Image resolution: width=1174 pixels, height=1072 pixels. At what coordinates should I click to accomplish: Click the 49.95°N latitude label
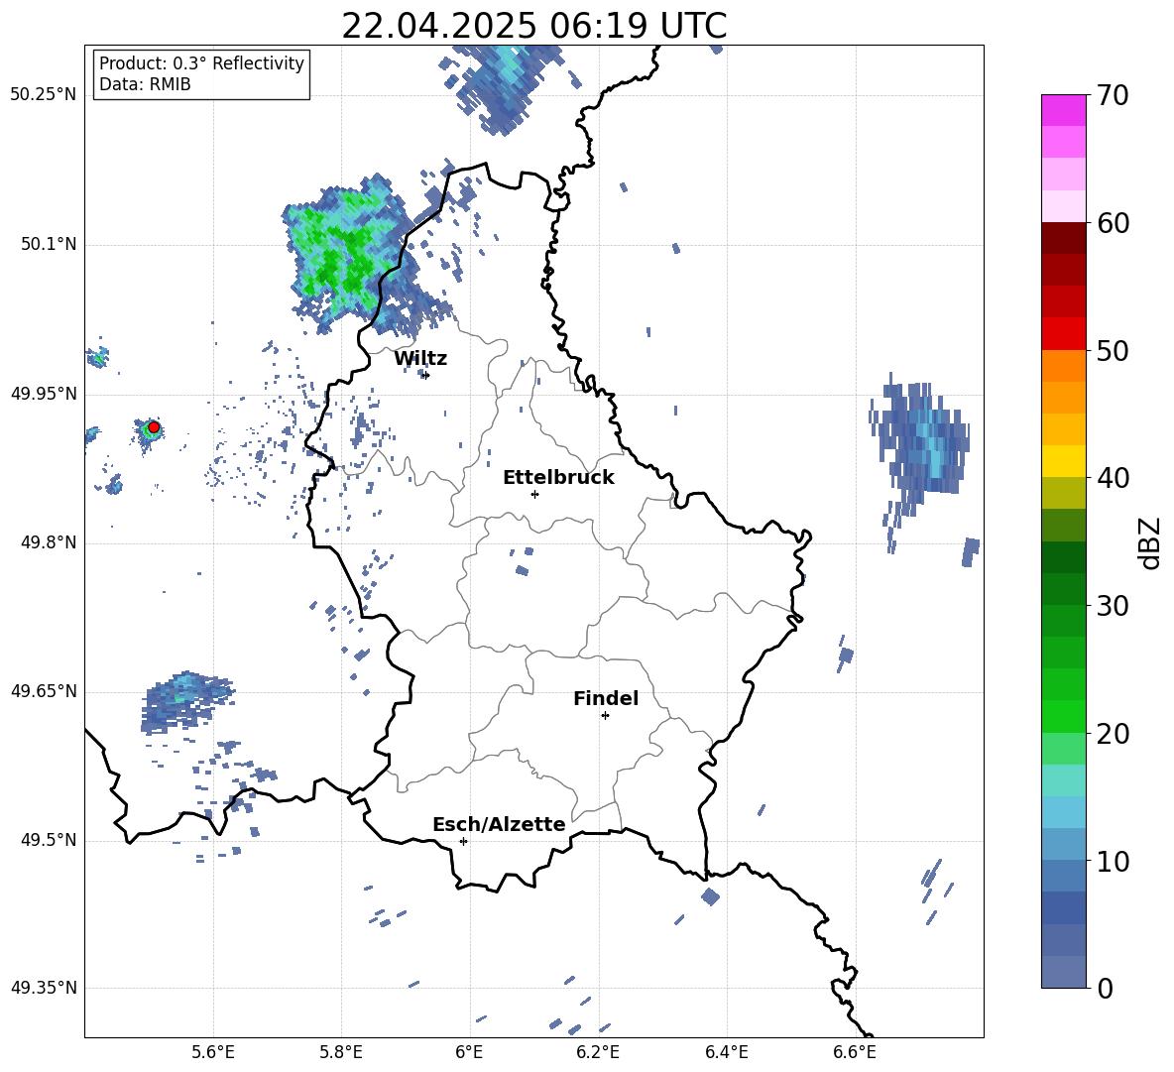click(x=44, y=394)
